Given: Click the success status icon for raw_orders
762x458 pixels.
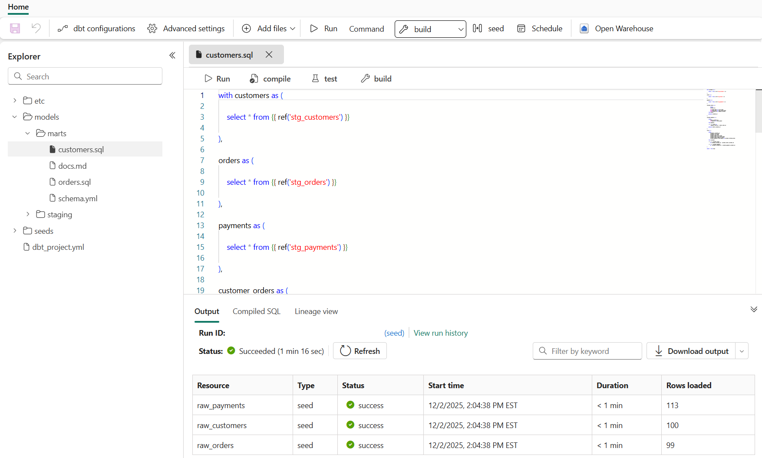Looking at the screenshot, I should tap(350, 445).
